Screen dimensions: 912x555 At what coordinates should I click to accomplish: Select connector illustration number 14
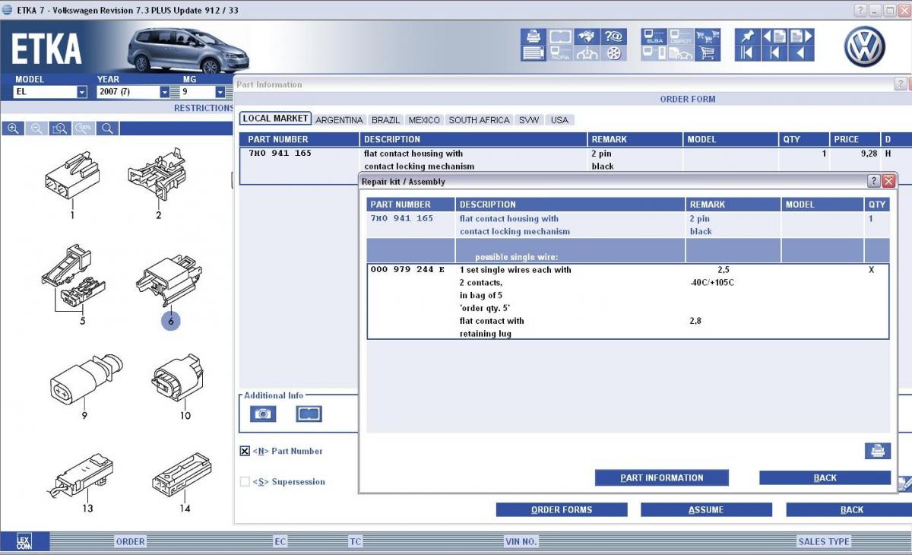tap(182, 481)
